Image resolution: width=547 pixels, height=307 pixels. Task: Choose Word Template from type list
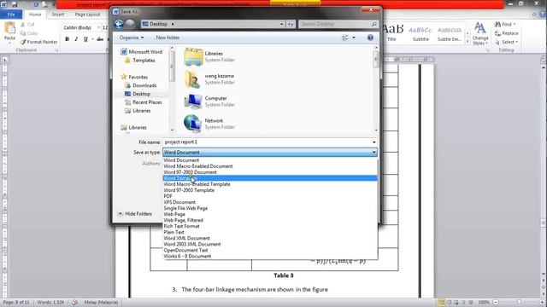270,178
